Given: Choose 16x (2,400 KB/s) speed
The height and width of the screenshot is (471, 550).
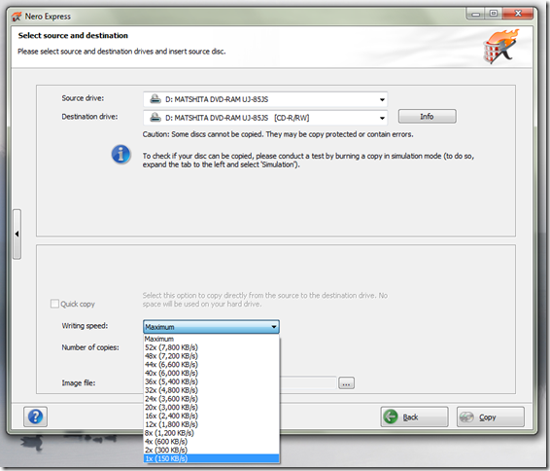Looking at the screenshot, I should pos(211,416).
